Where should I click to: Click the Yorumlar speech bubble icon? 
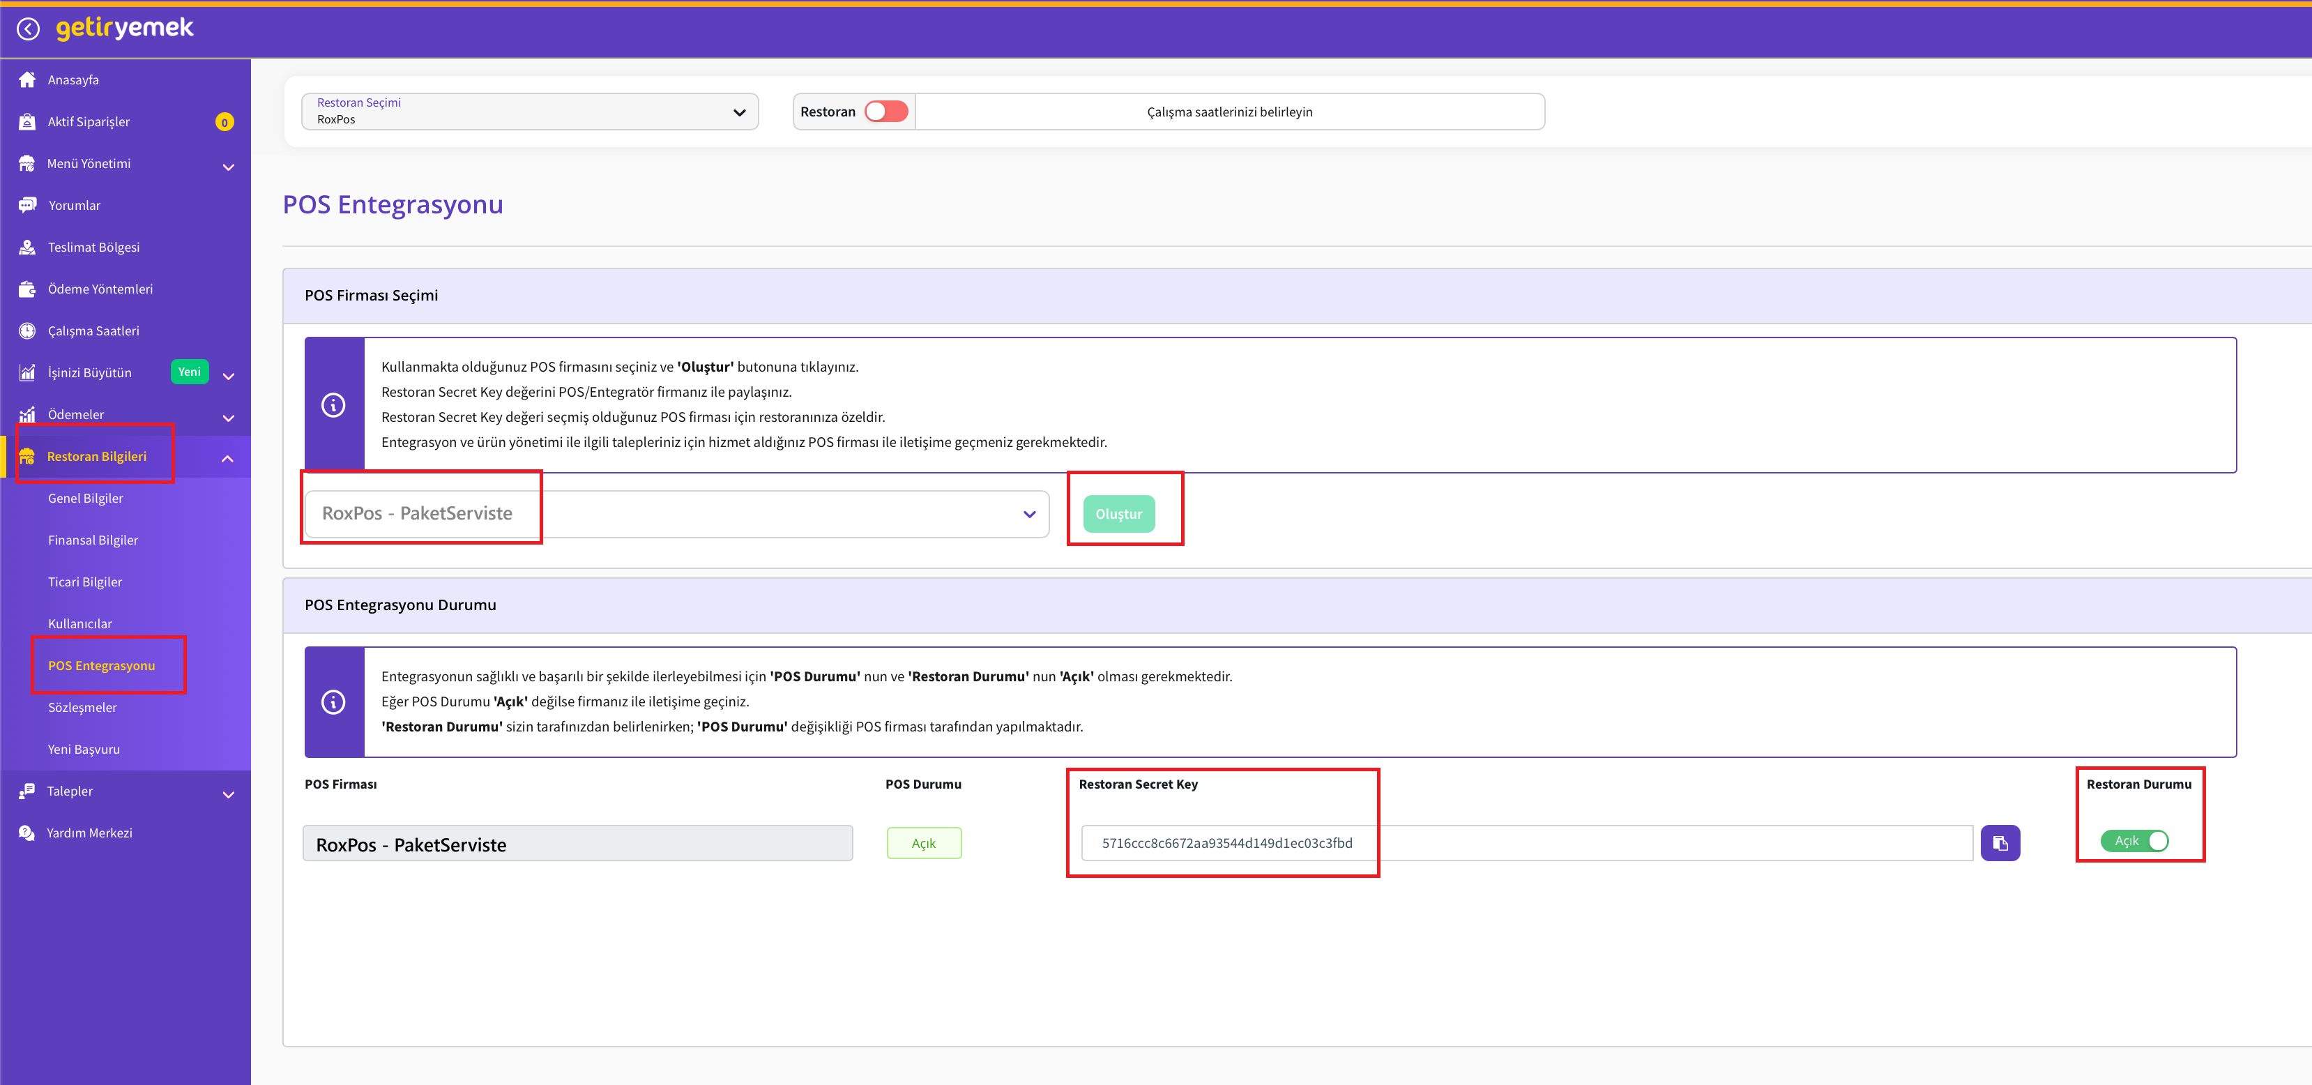[x=27, y=206]
